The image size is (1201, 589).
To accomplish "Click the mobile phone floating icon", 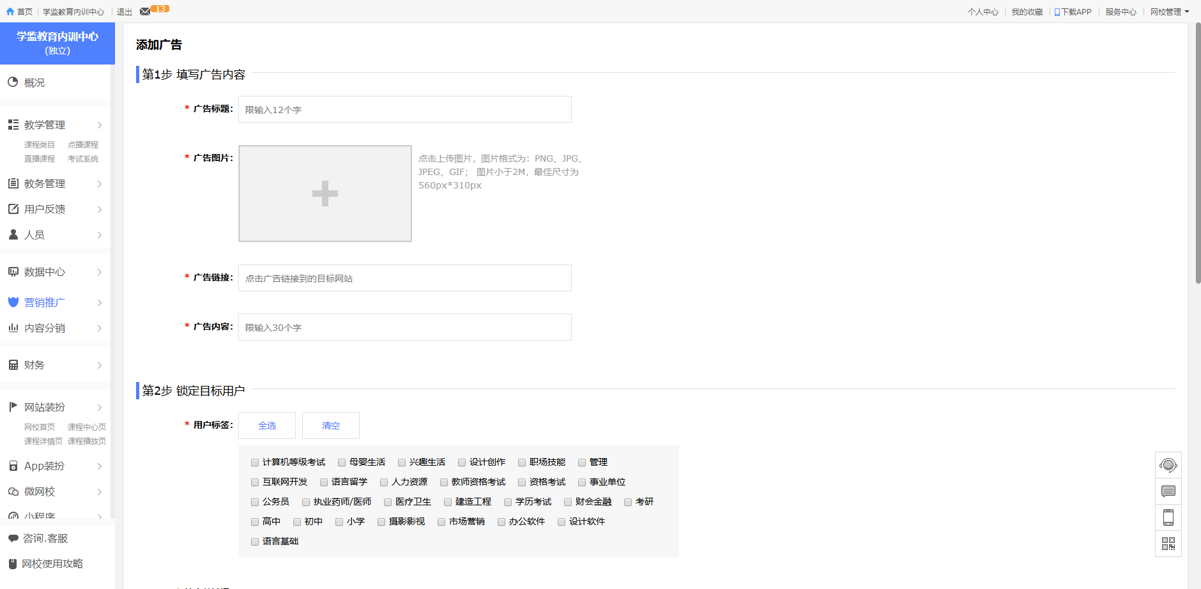I will 1168,517.
